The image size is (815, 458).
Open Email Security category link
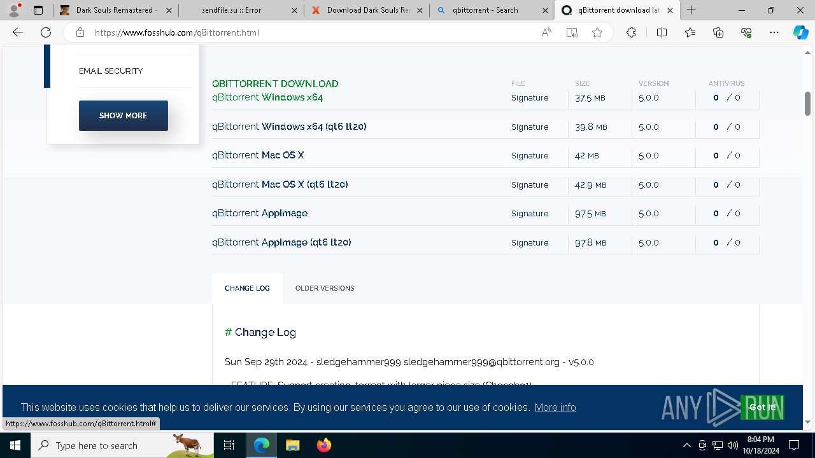point(111,71)
